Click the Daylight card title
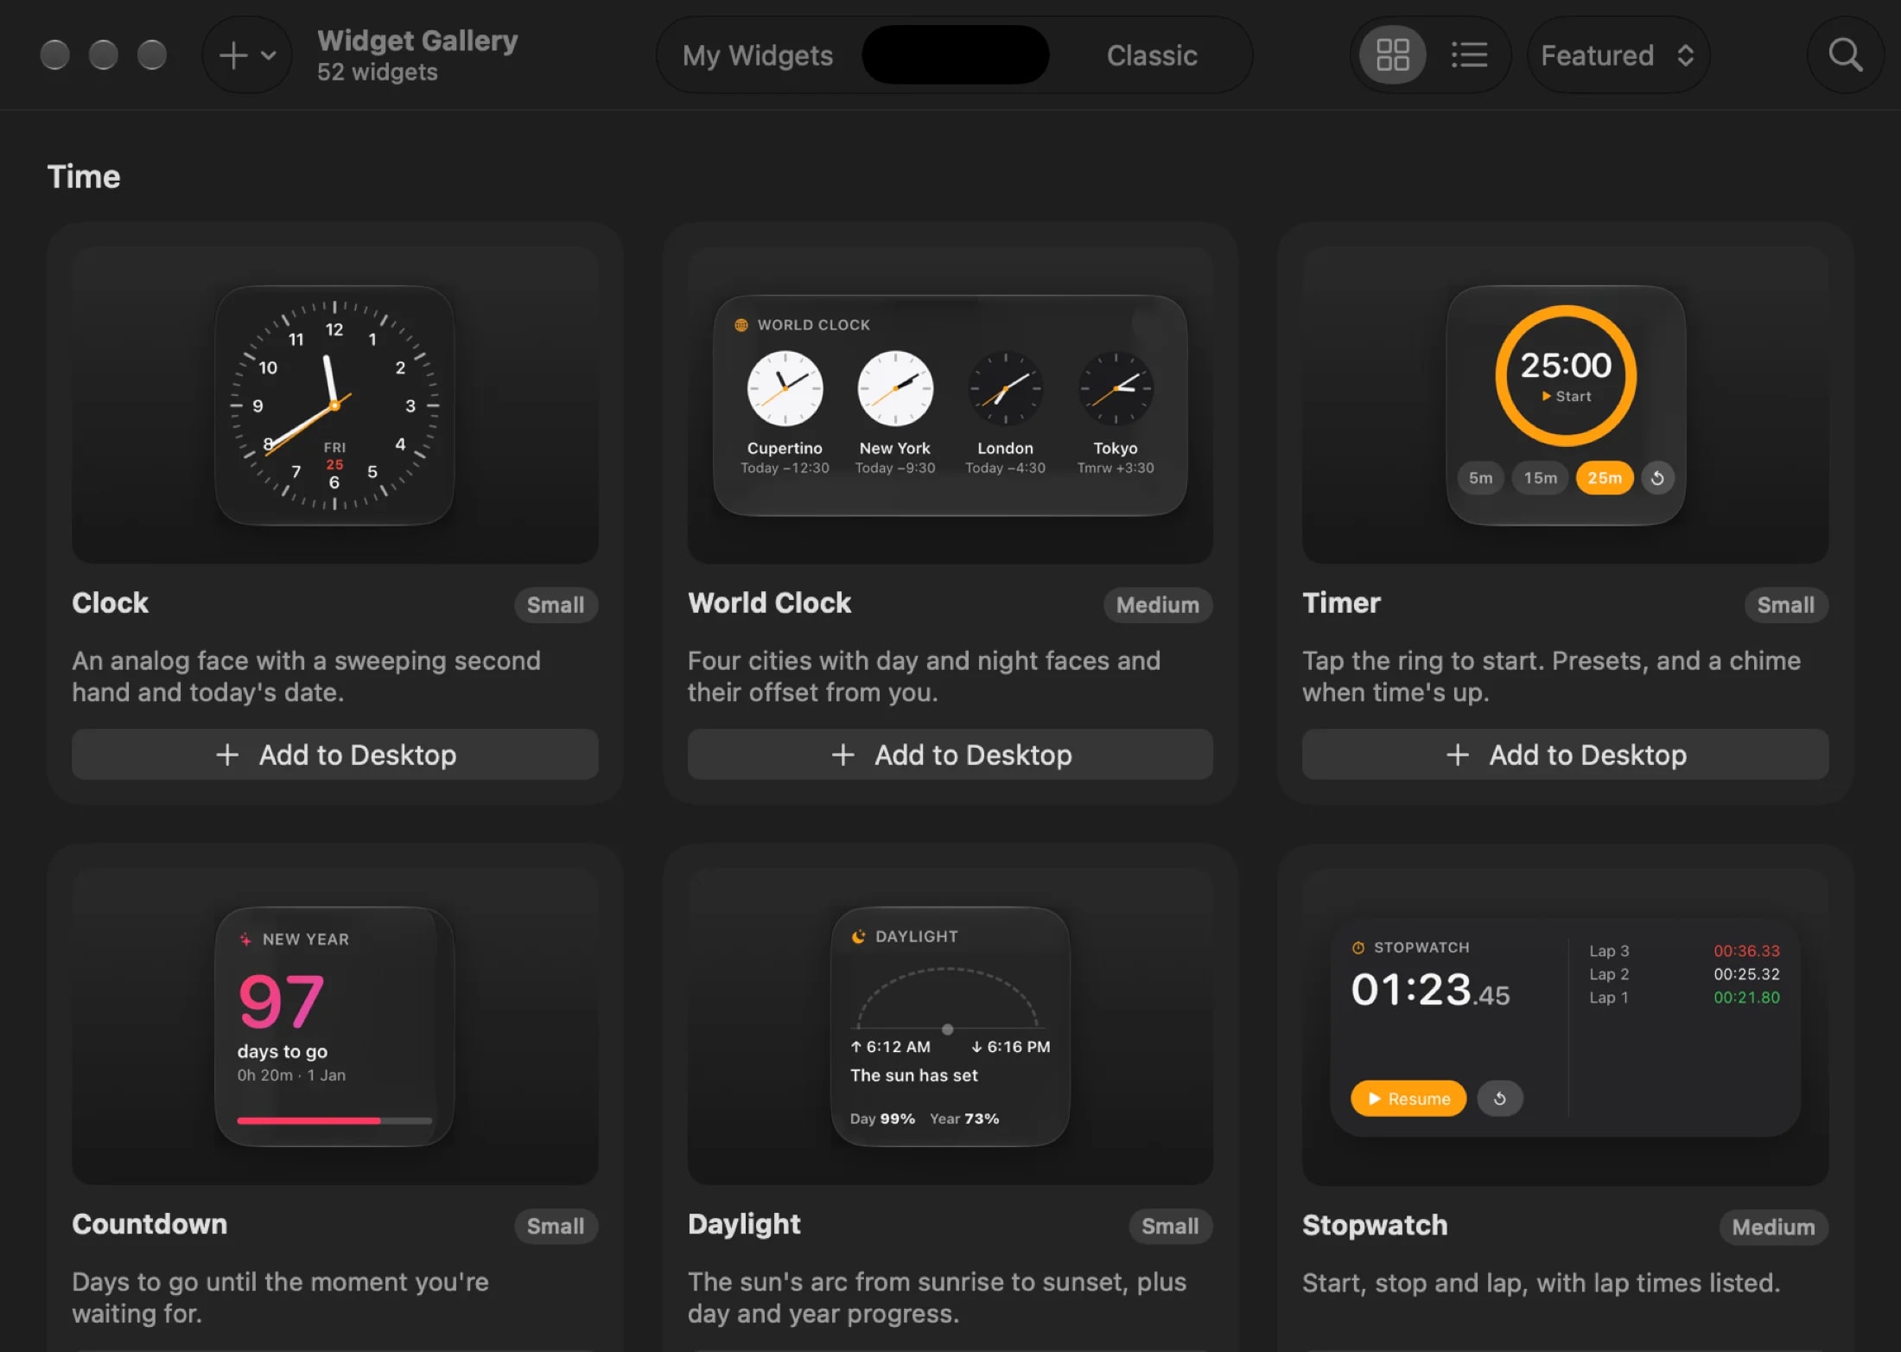 coord(744,1224)
